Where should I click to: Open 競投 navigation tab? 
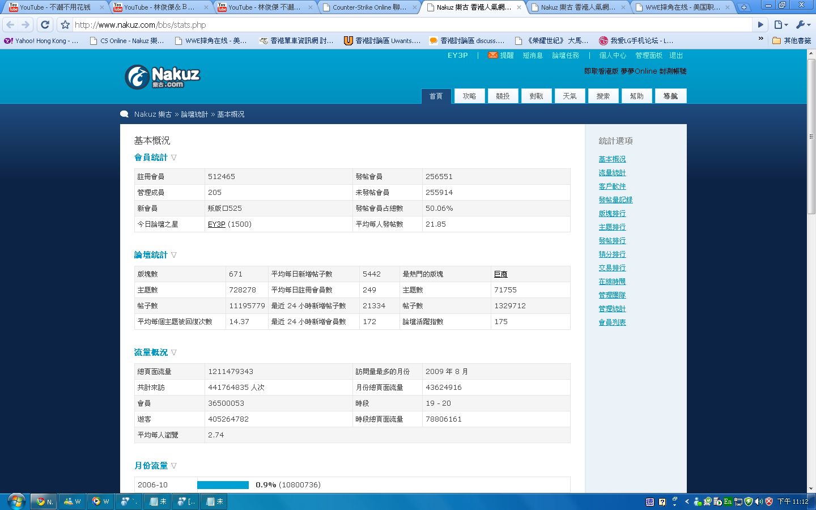tap(503, 96)
